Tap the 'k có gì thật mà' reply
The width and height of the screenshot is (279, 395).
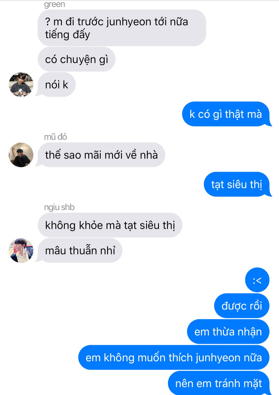tap(226, 114)
